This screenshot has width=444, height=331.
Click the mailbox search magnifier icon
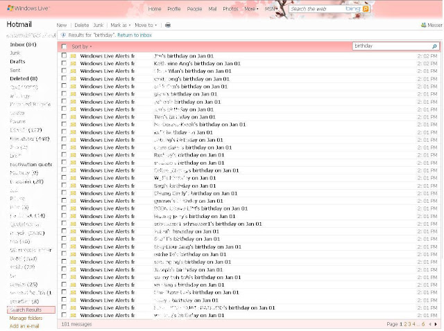coord(434,46)
